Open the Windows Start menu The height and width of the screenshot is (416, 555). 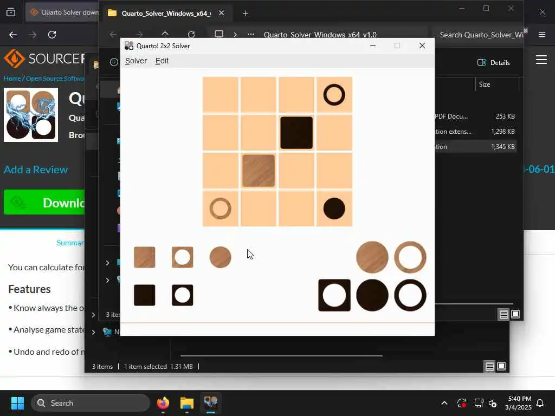click(17, 403)
